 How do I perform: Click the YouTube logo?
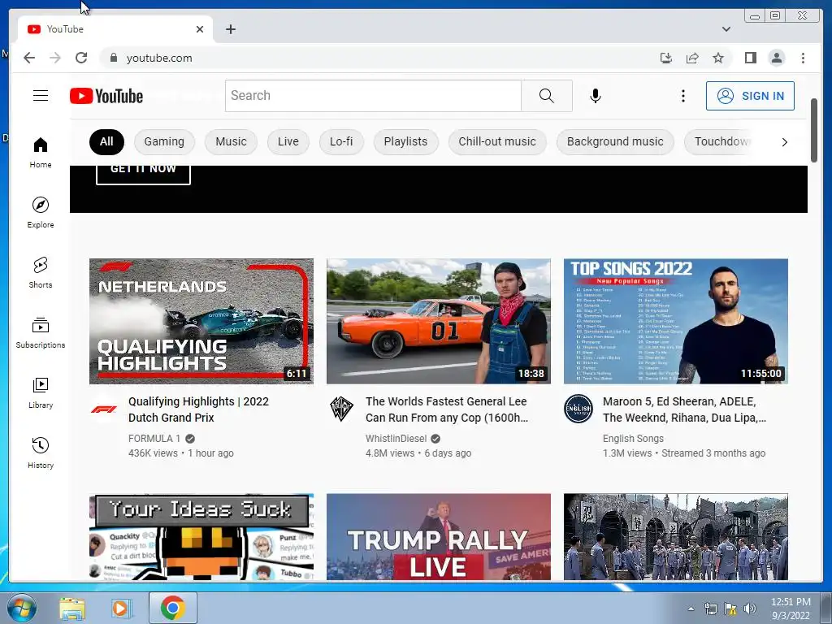[106, 96]
